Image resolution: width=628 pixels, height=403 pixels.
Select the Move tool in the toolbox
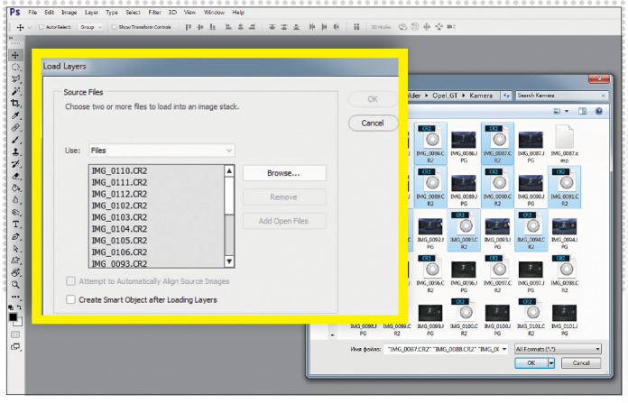click(16, 55)
